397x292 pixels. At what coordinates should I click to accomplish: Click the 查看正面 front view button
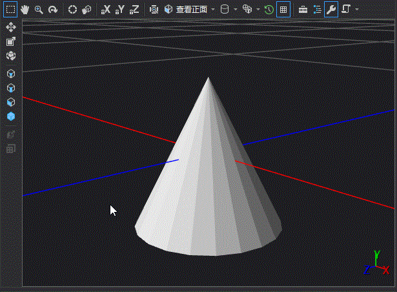(x=186, y=10)
